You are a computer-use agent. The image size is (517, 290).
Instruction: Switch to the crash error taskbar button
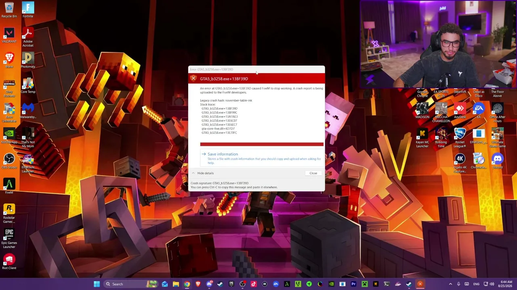click(420, 284)
